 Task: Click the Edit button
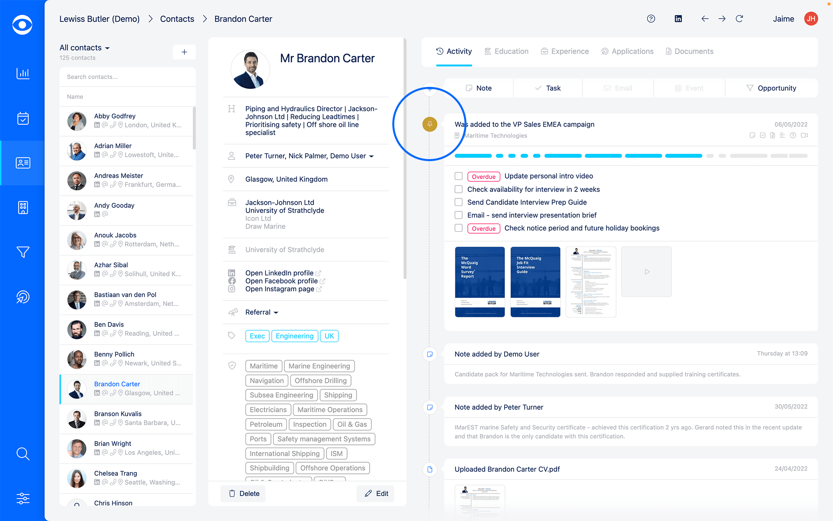click(376, 493)
